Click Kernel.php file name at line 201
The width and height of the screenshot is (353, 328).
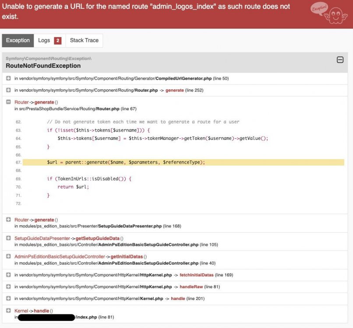point(152,299)
